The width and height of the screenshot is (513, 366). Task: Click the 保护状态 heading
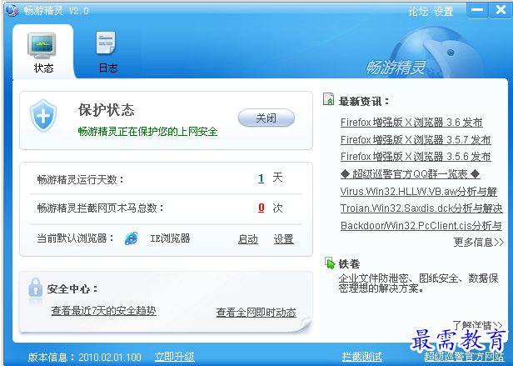pos(107,110)
